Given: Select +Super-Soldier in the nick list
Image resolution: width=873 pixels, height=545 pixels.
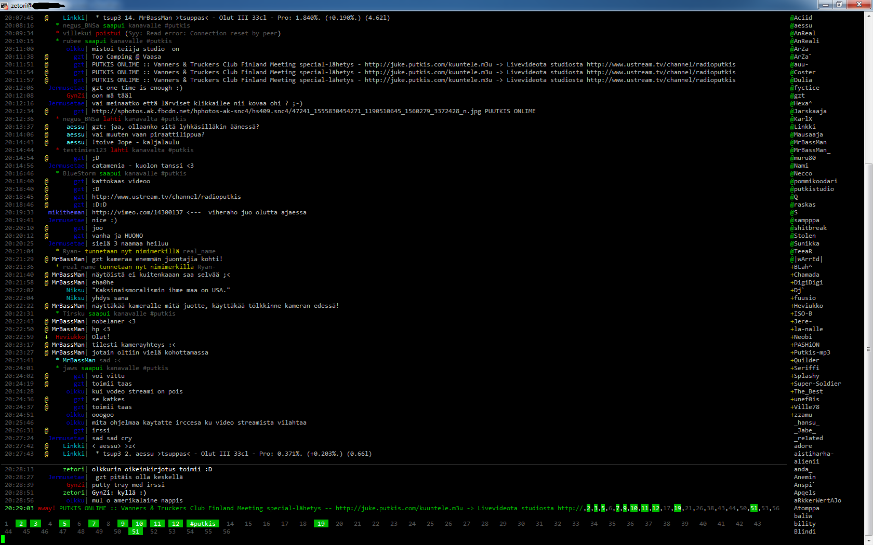Looking at the screenshot, I should click(x=815, y=384).
